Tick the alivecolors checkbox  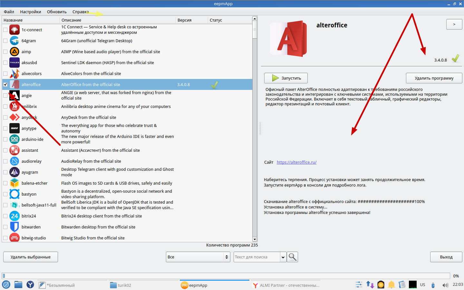point(5,73)
